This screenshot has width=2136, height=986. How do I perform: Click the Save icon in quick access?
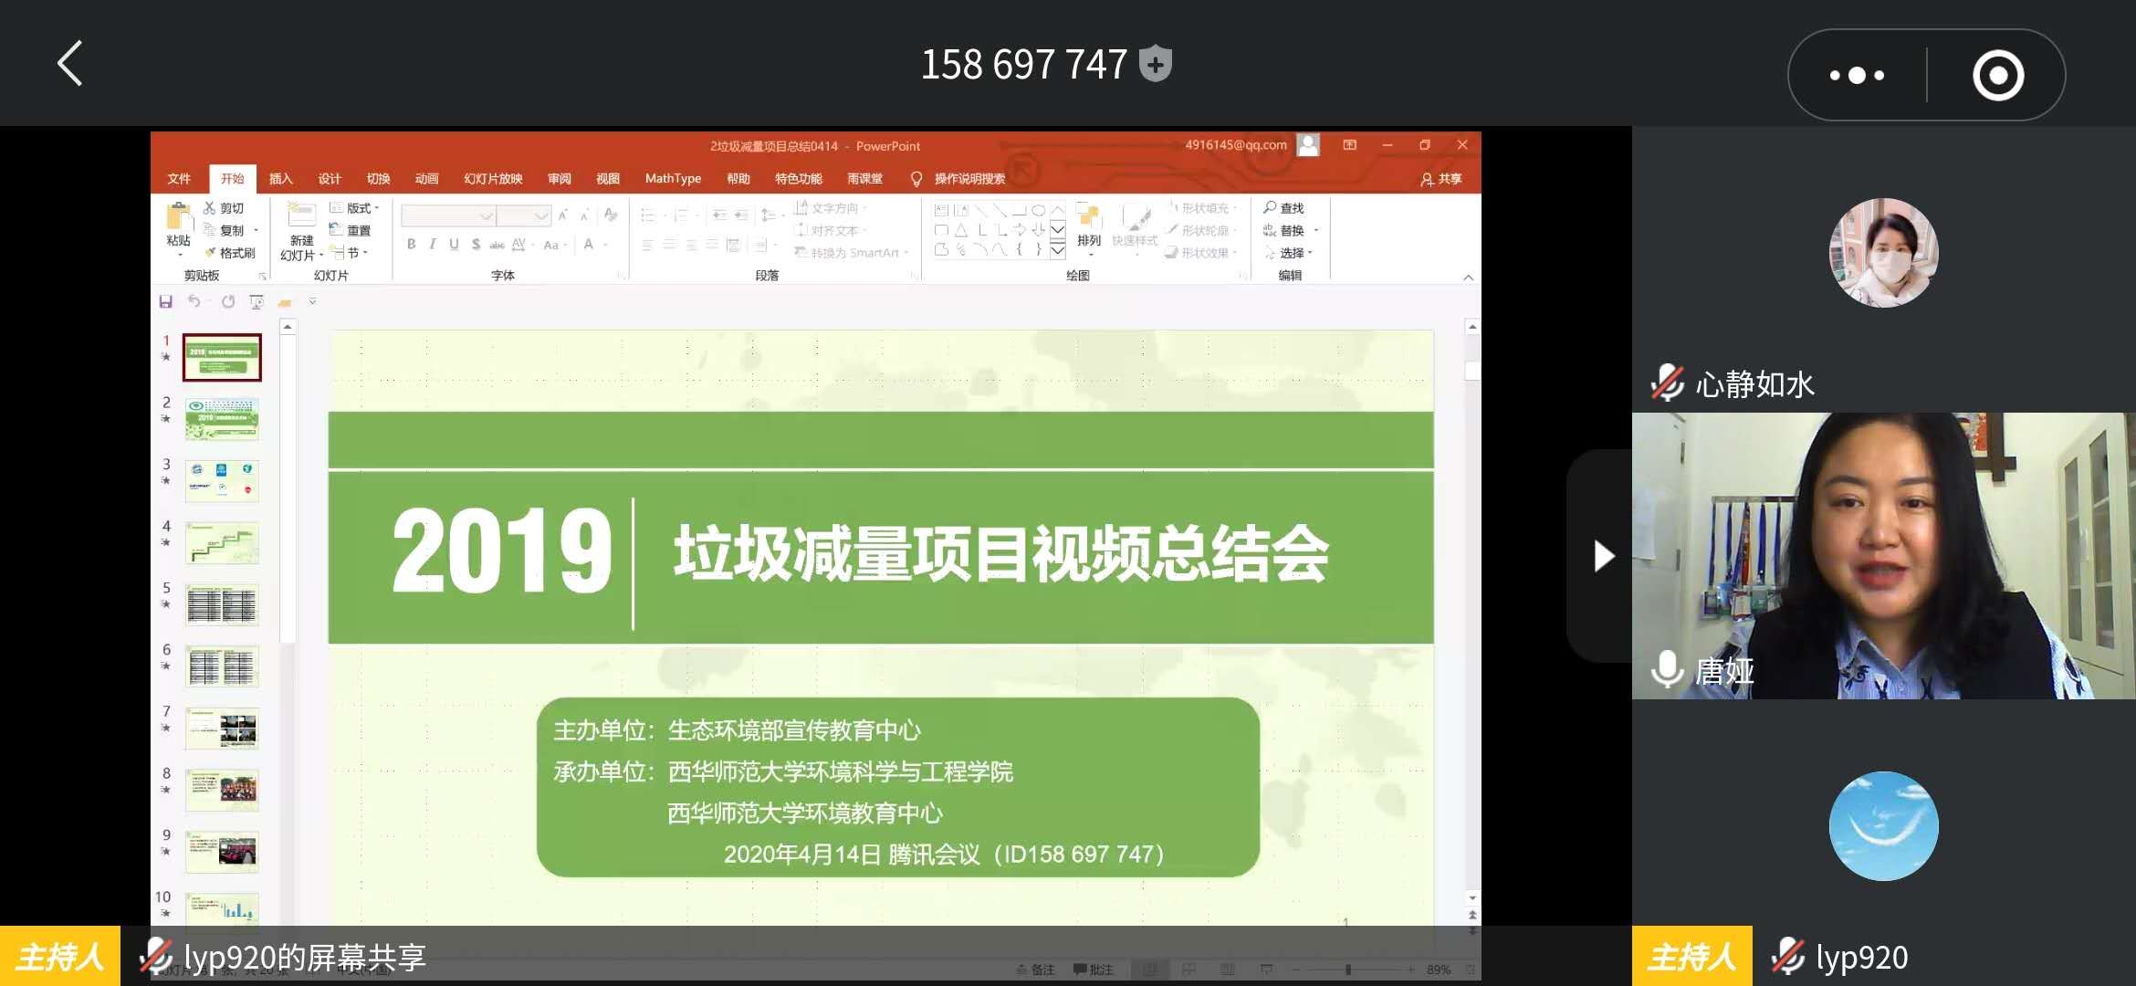(166, 301)
